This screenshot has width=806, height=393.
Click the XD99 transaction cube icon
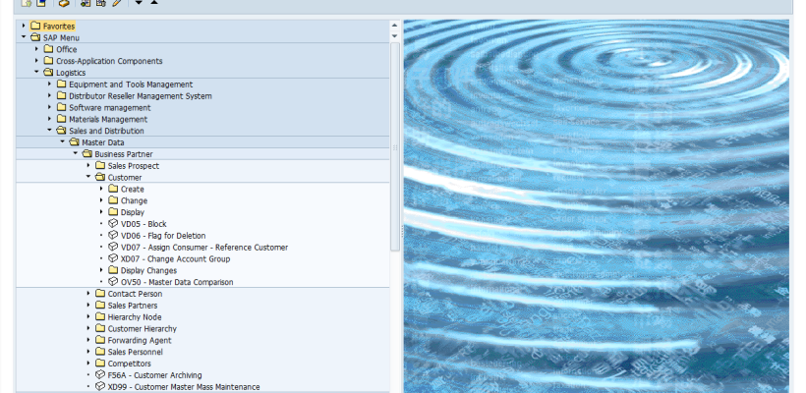coord(100,386)
